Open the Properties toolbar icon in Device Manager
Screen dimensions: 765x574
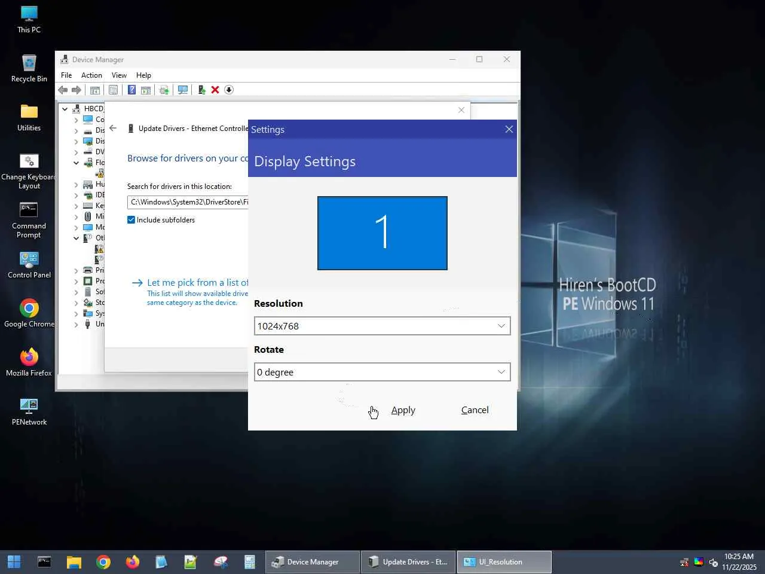[113, 90]
